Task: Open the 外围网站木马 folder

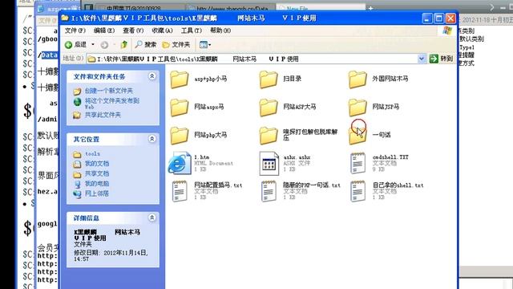Action: coord(378,79)
